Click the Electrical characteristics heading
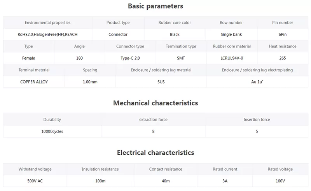The image size is (311, 191). pos(155,152)
